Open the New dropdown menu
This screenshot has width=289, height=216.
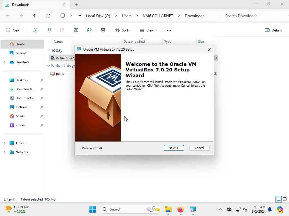(x=14, y=30)
